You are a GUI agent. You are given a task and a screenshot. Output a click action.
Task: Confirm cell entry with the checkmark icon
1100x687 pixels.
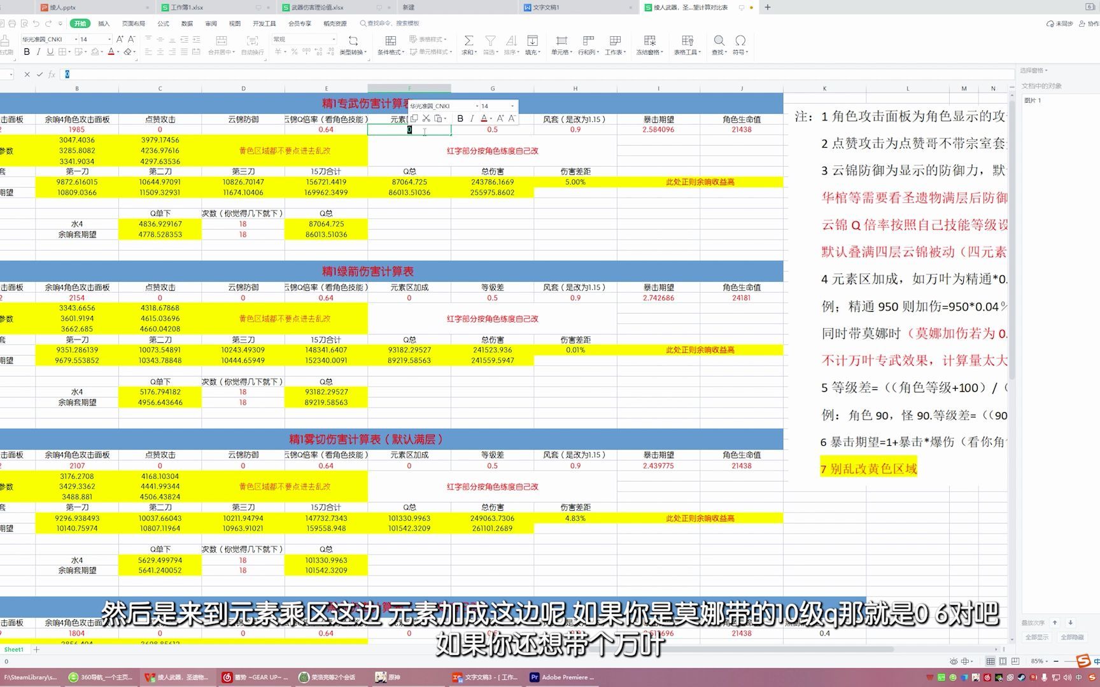tap(39, 74)
